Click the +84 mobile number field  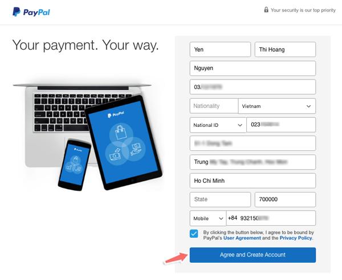coord(271,218)
